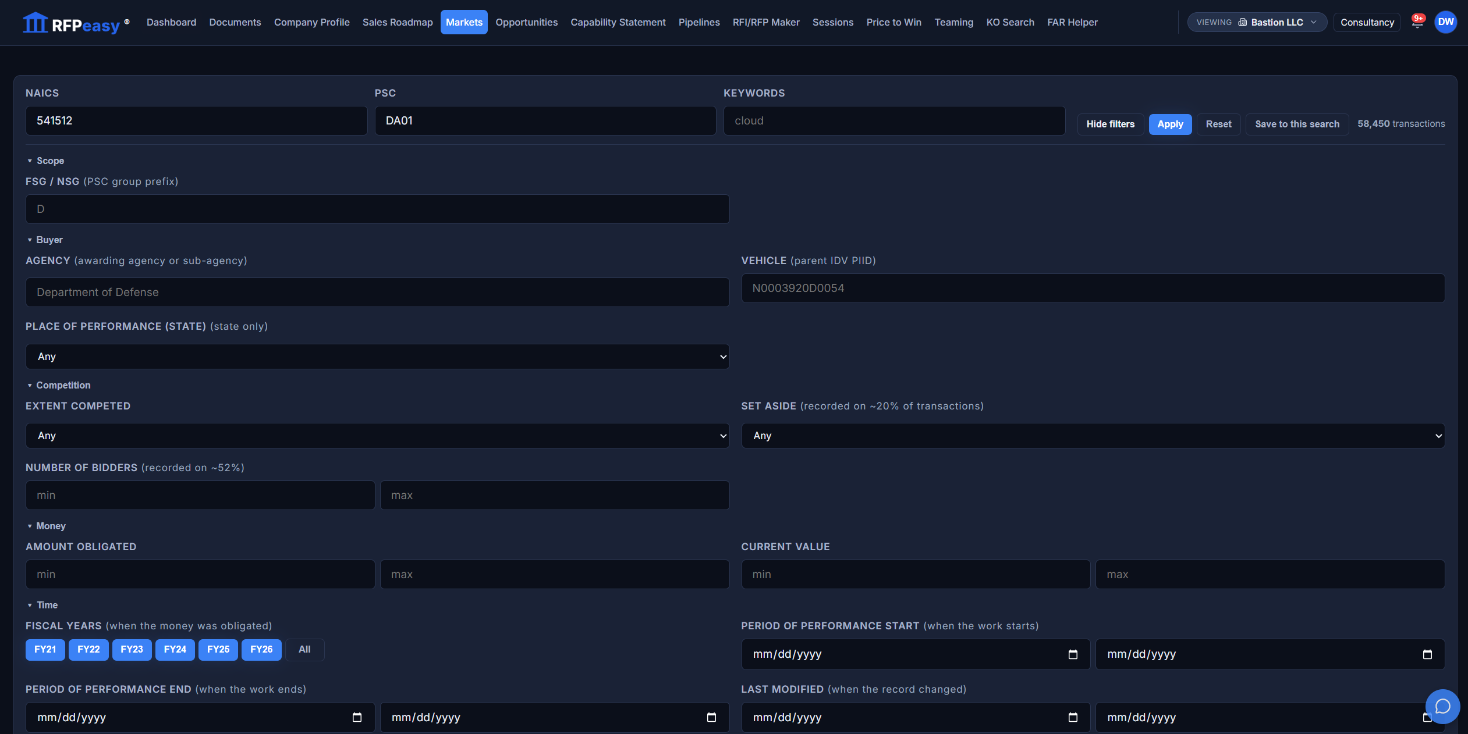Open the Opportunities tab
The height and width of the screenshot is (734, 1468).
point(526,22)
